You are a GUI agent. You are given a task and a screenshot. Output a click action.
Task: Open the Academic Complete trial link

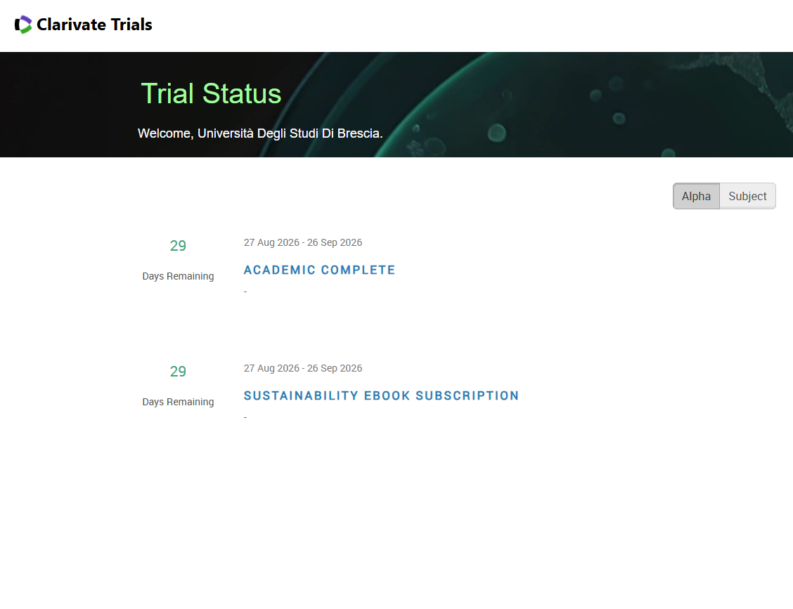[319, 270]
